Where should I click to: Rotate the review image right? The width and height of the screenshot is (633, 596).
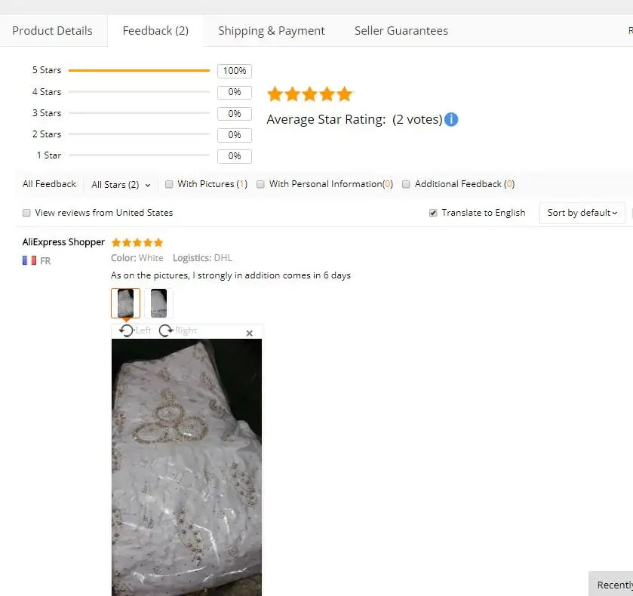tap(177, 330)
